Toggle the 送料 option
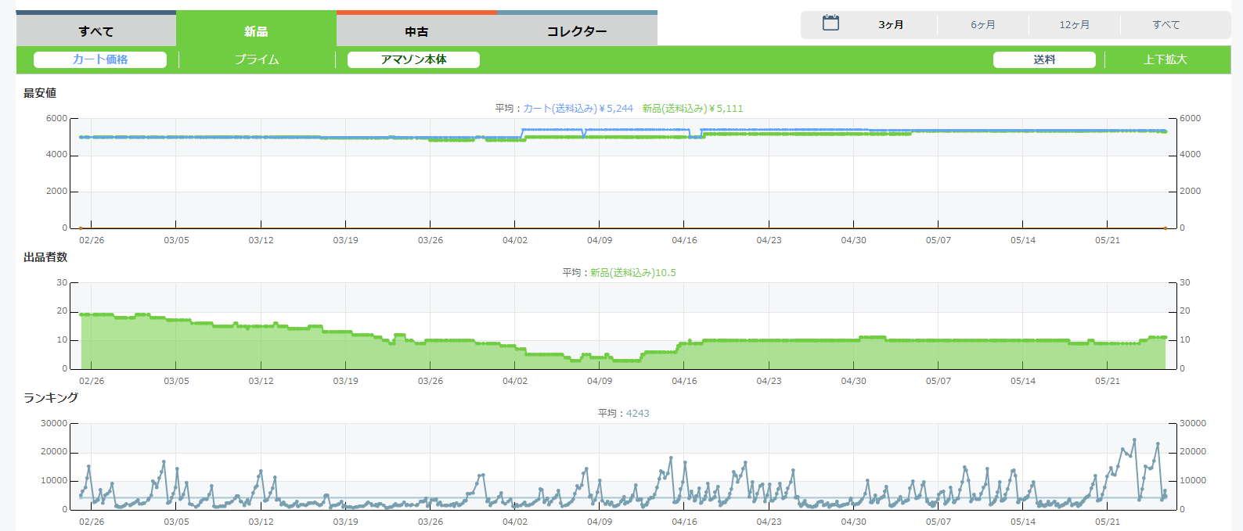 (1044, 59)
